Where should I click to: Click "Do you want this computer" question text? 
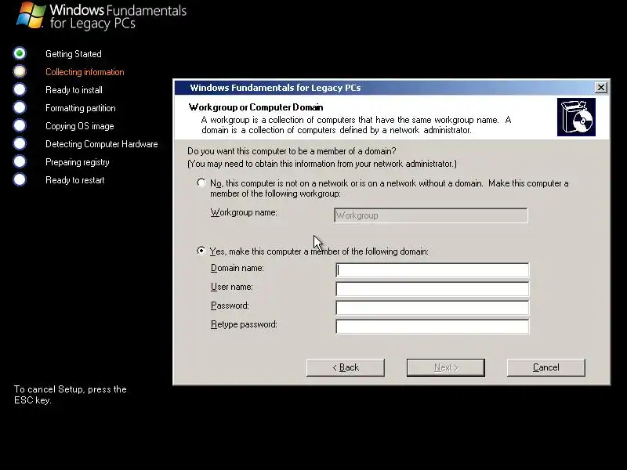coord(292,151)
